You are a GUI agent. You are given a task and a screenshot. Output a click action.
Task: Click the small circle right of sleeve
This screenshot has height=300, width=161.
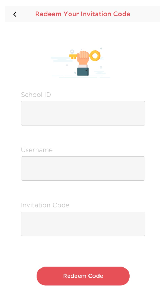[x=101, y=67]
